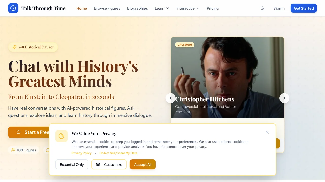This screenshot has height=182, width=325.
Task: Show next figure with right arrow
Action: click(x=284, y=98)
